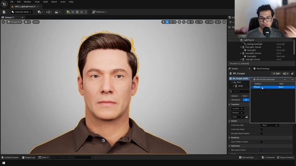Open the File menu
The height and width of the screenshot is (166, 296).
[12, 2]
